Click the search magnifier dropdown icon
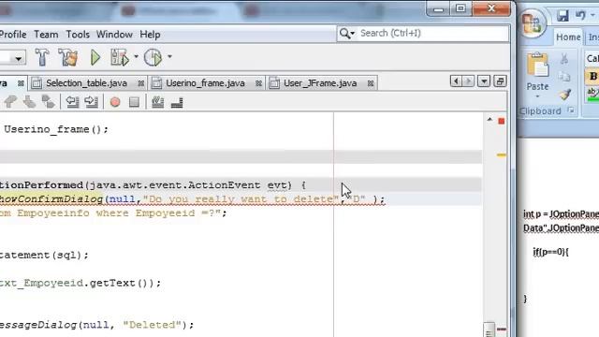 tap(347, 34)
